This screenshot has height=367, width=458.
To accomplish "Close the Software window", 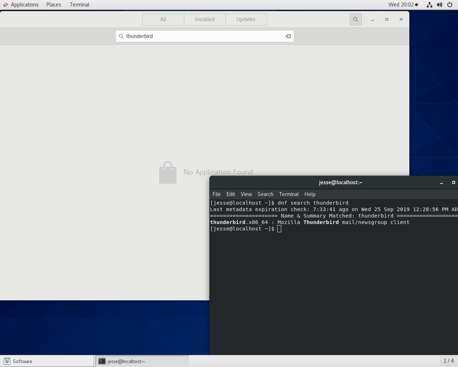I will point(401,19).
